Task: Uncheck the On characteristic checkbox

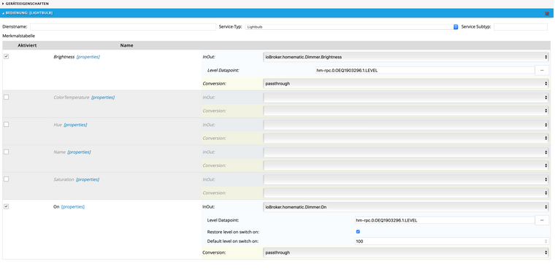Action: (x=6, y=206)
